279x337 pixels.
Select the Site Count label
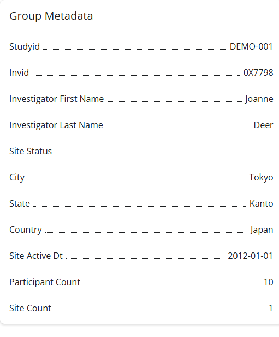30,309
